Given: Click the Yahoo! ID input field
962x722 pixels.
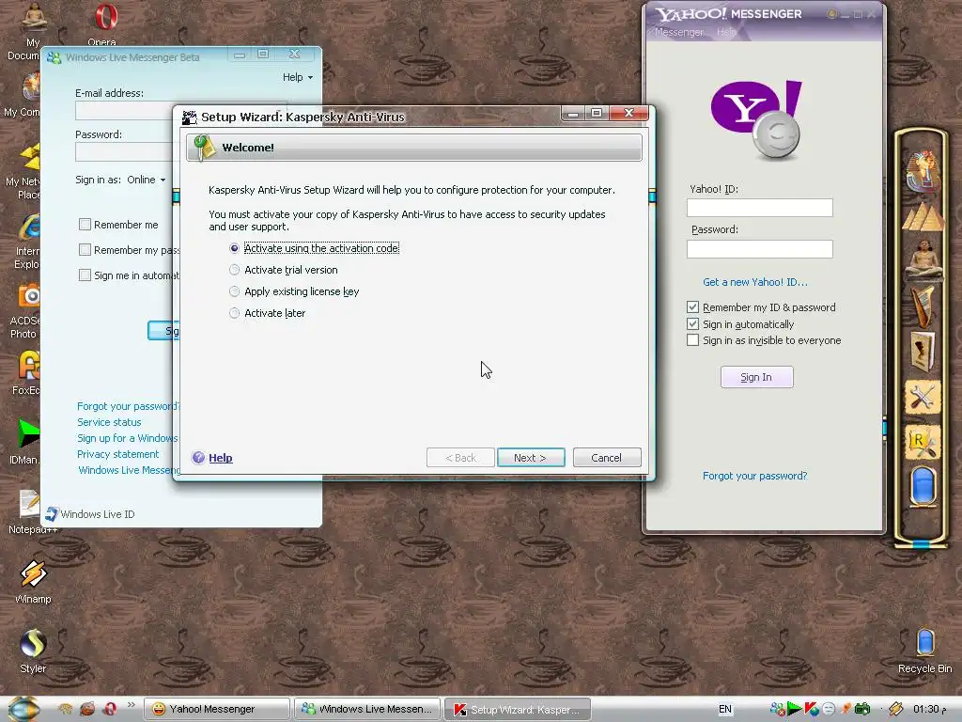Looking at the screenshot, I should [759, 208].
